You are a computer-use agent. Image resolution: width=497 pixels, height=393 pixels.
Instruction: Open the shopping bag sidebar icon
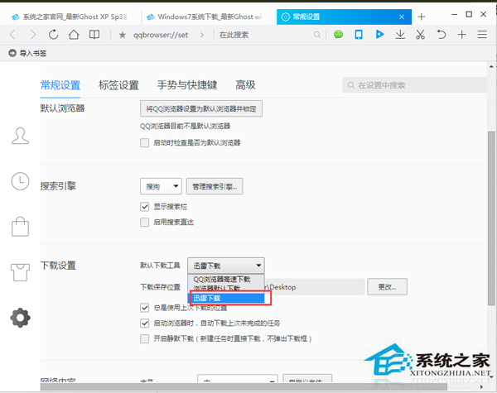pyautogui.click(x=20, y=227)
